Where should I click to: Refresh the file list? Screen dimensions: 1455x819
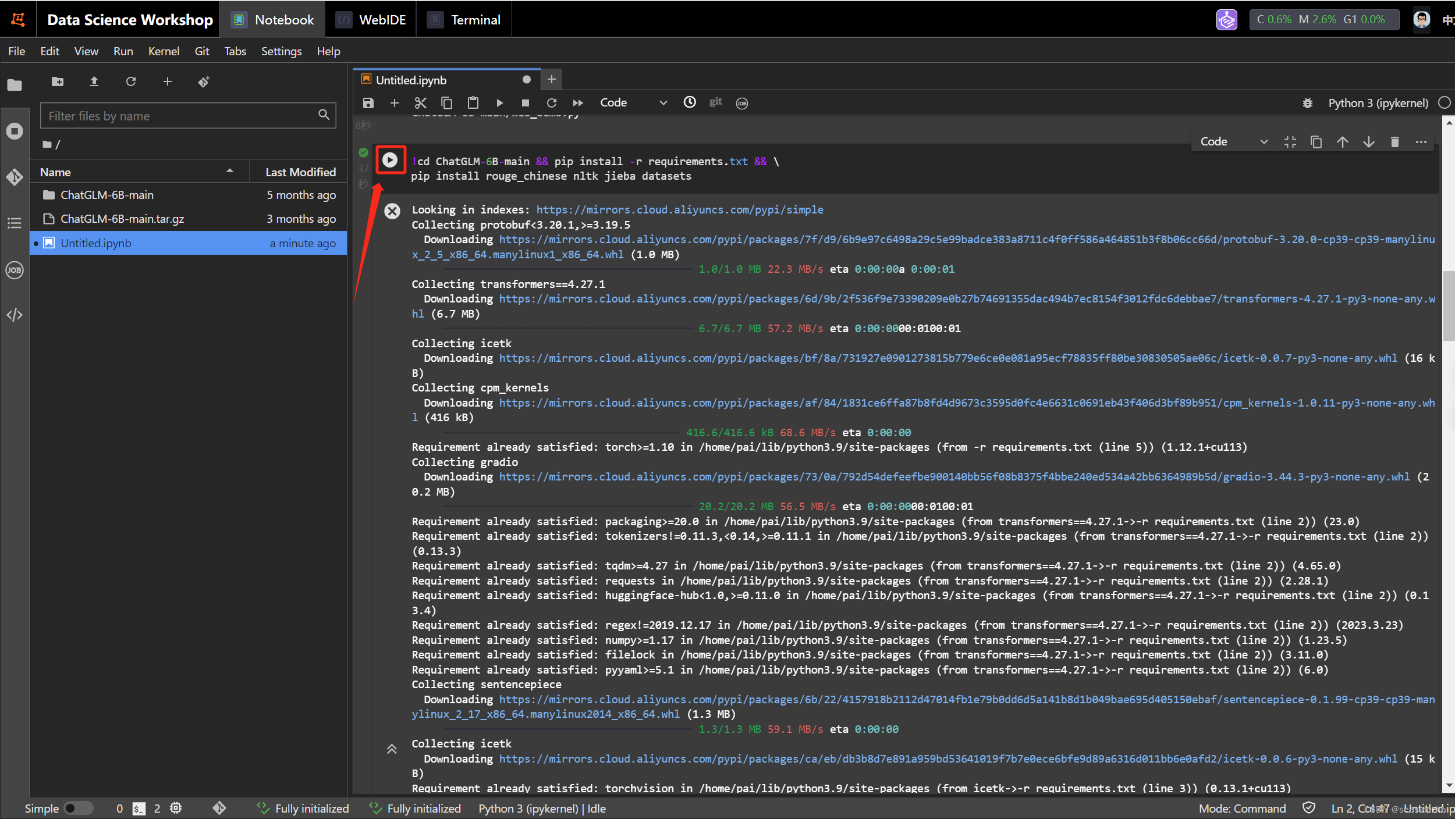pos(131,81)
